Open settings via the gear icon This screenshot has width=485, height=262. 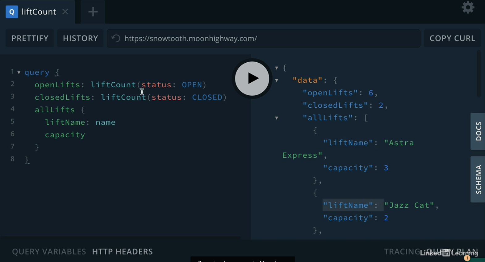(x=468, y=7)
